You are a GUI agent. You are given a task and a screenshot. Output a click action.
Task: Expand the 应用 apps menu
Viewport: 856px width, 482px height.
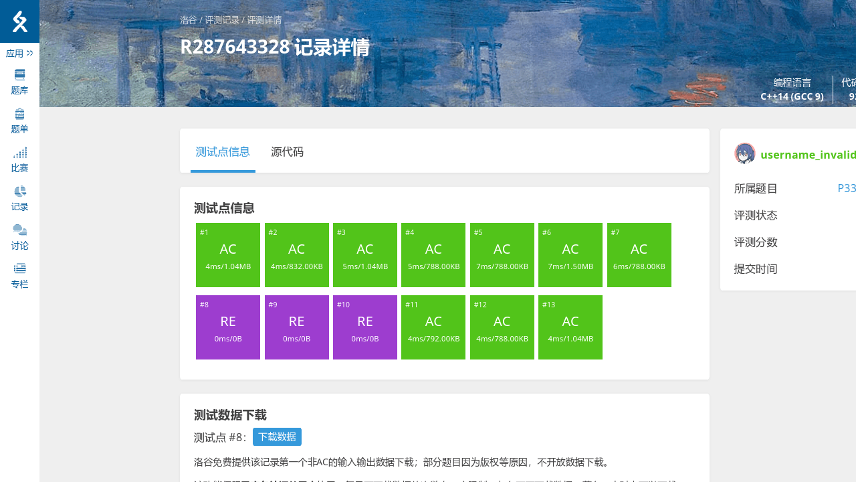click(x=19, y=54)
